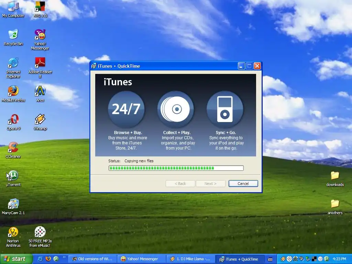Close the iTunes + QuickTime installer window

pyautogui.click(x=257, y=66)
